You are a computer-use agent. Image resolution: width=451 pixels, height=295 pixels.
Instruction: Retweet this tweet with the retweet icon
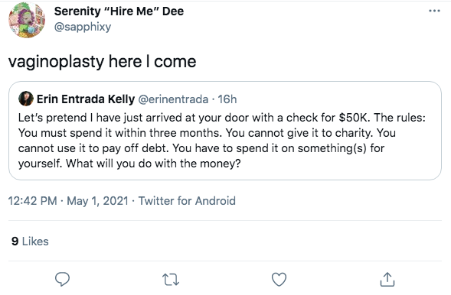171,280
